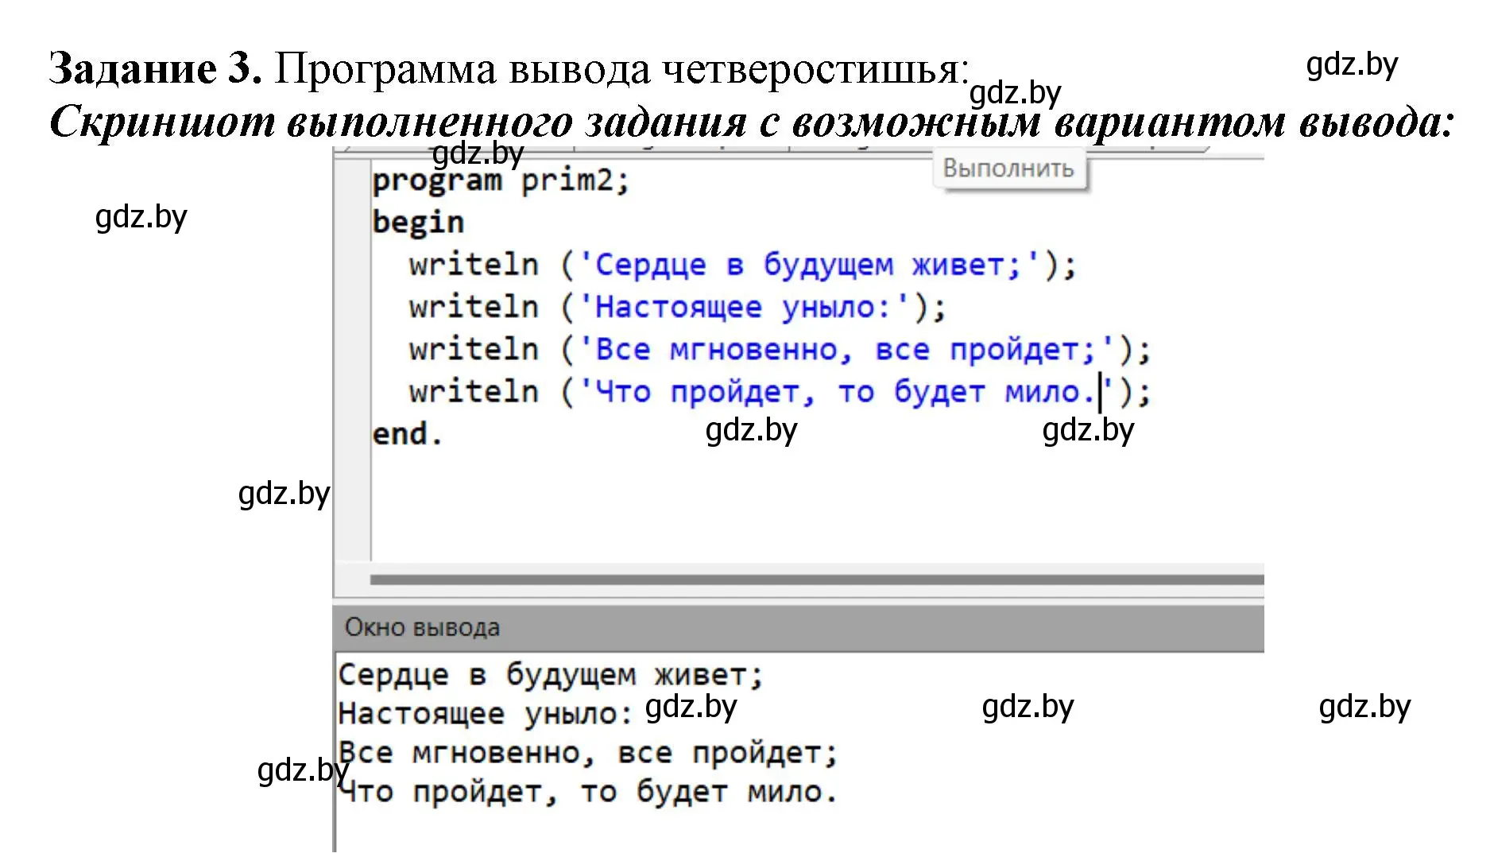This screenshot has height=861, width=1494.
Task: Click the 'program prim2;' code line
Action: tap(501, 181)
